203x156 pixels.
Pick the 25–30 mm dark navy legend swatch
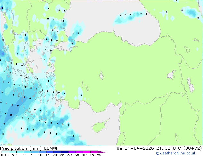click(64, 152)
